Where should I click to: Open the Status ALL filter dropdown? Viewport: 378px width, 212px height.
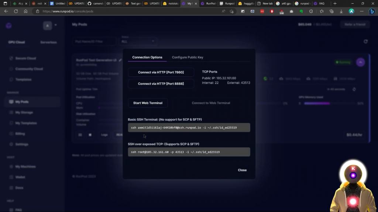(x=138, y=41)
